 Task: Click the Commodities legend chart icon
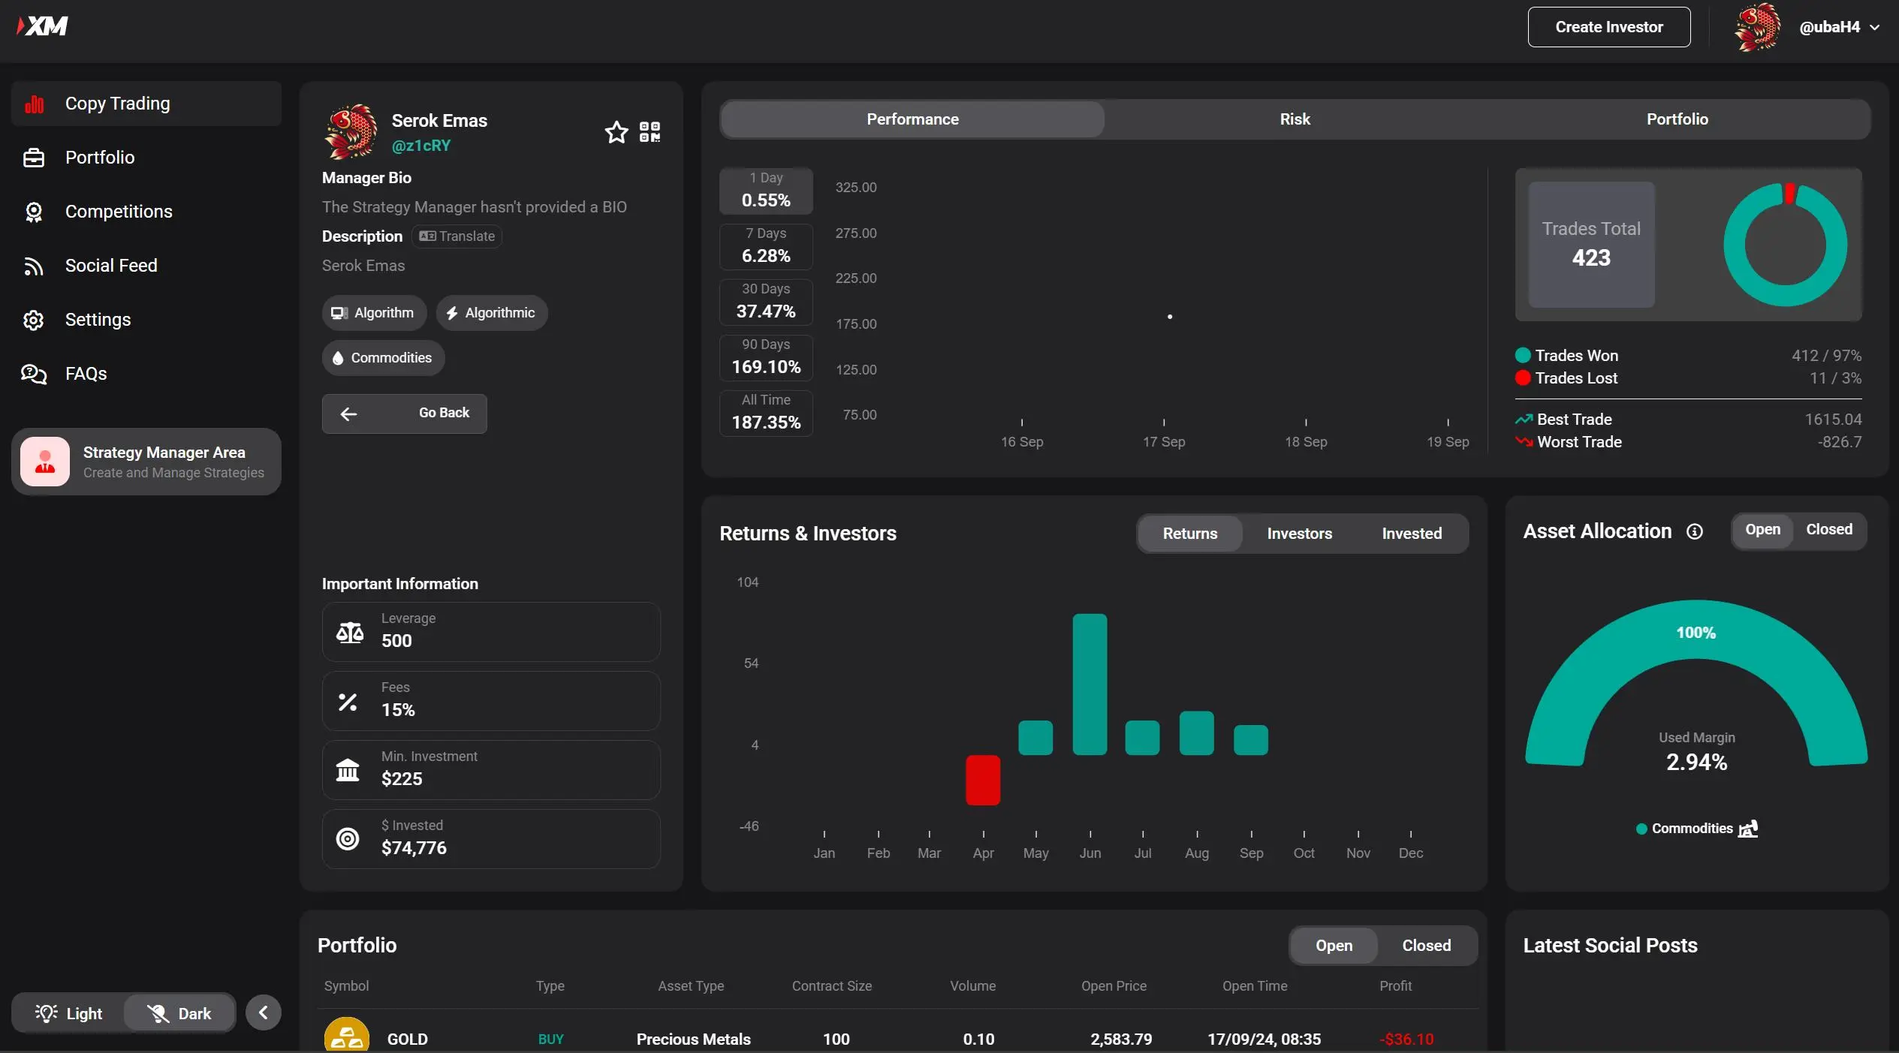pyautogui.click(x=1748, y=829)
